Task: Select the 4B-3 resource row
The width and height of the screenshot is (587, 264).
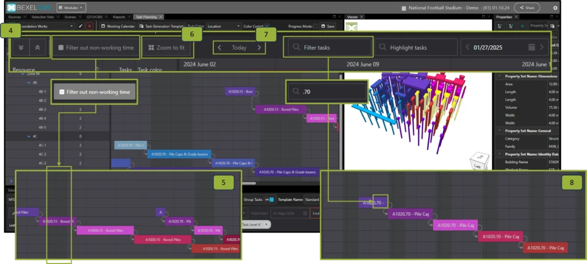Action: (x=59, y=109)
